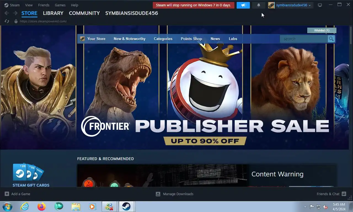Open notifications bell
Viewport: 353px width, 212px height.
pyautogui.click(x=259, y=5)
